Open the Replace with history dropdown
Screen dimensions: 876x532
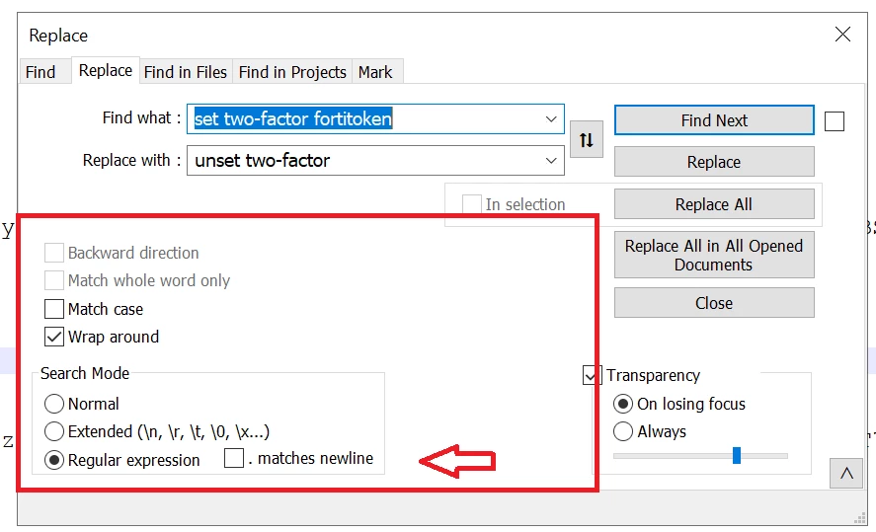551,161
